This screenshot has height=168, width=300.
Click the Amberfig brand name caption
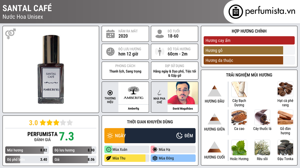134,108
